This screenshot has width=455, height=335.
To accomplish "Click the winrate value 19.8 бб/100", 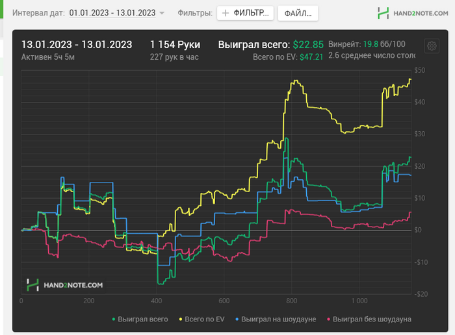I will point(384,44).
